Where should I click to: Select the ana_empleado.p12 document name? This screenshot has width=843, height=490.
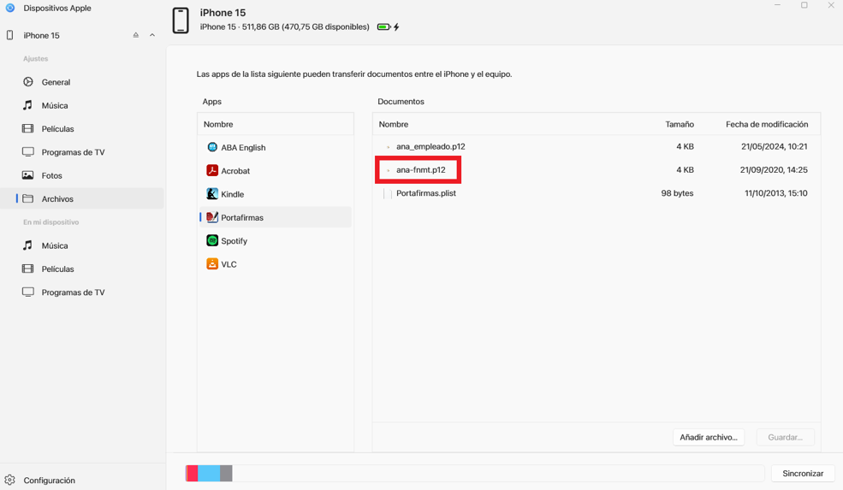coord(430,147)
